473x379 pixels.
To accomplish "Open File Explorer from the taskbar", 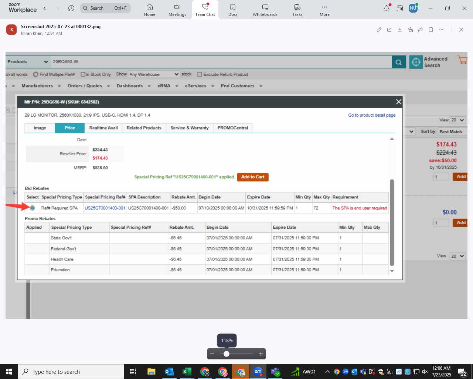I will tap(152, 372).
